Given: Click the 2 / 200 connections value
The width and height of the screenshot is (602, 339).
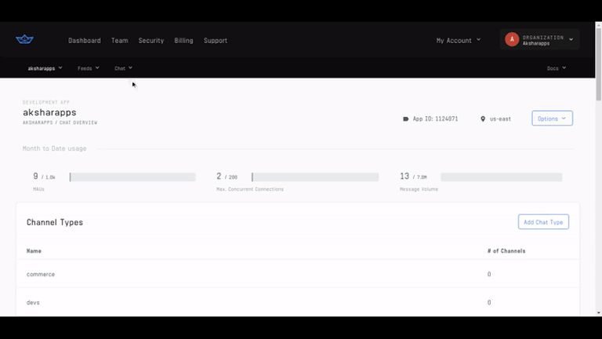Looking at the screenshot, I should click(227, 177).
